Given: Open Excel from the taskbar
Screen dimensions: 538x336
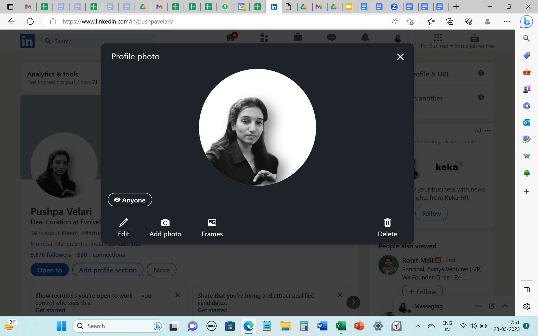Looking at the screenshot, I should [x=341, y=326].
